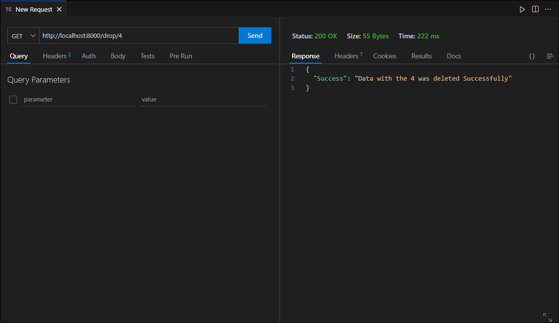Open the Pre Run tab
The height and width of the screenshot is (323, 559).
click(x=181, y=56)
